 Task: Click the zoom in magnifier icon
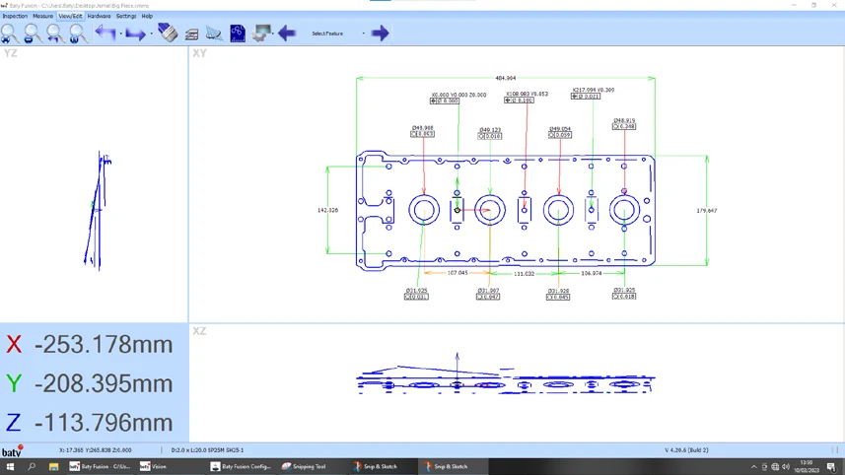tap(9, 34)
